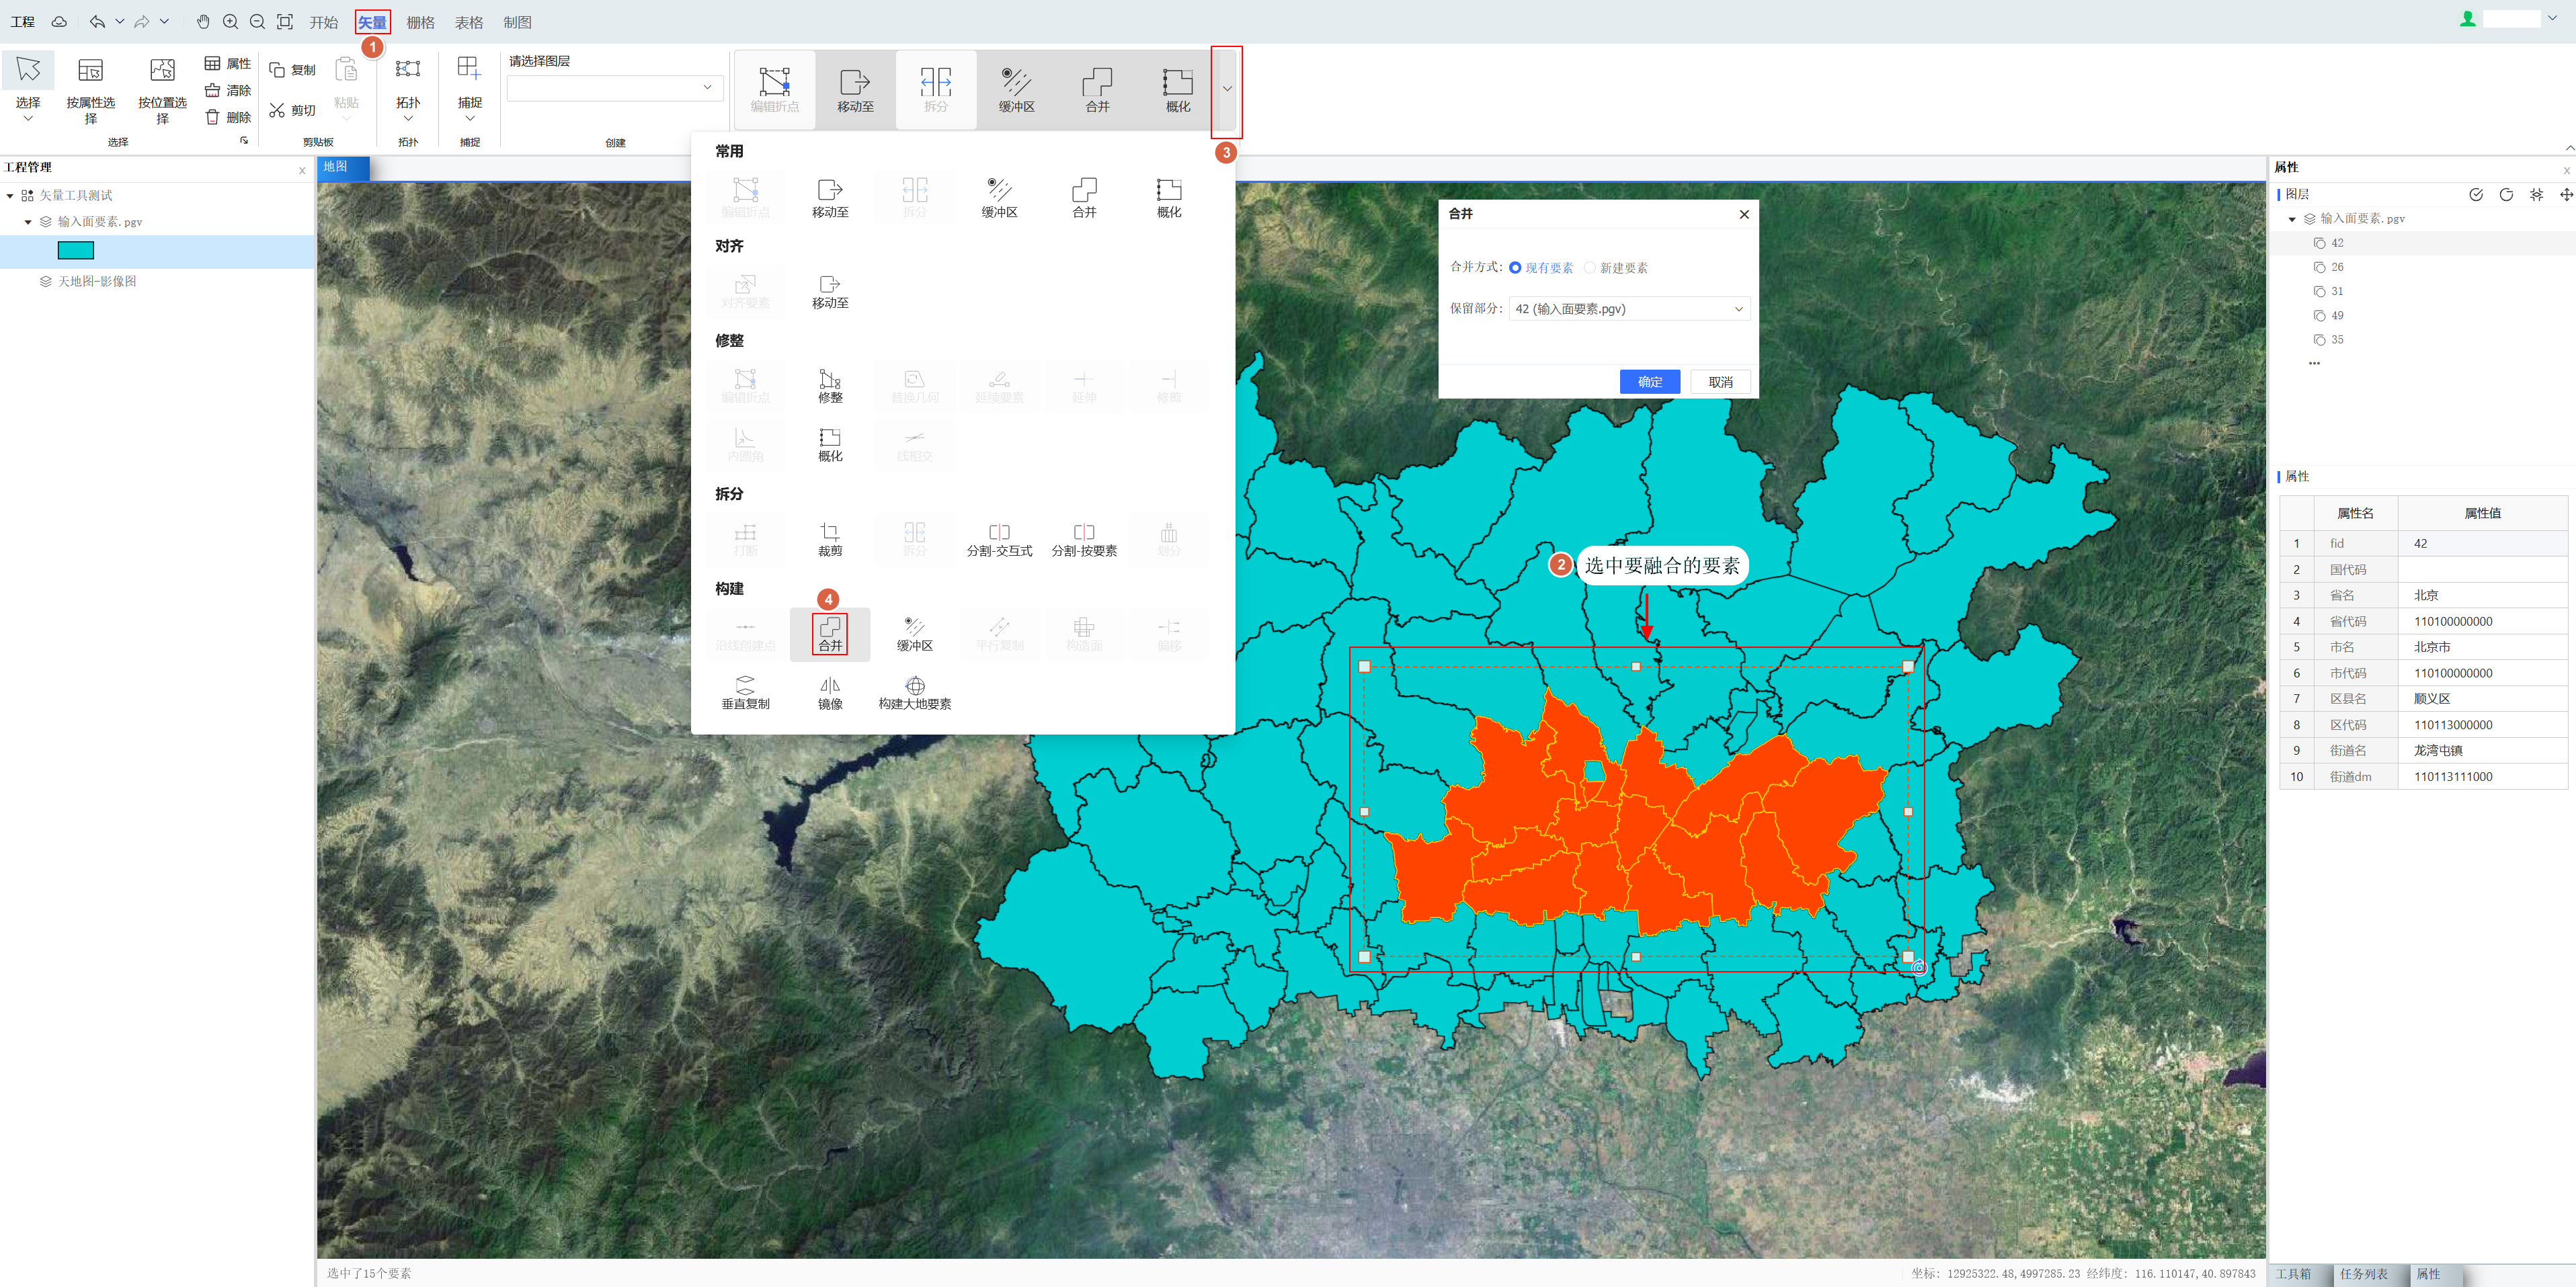Select the 修整 reshape tool
This screenshot has width=2576, height=1287.
click(x=830, y=385)
